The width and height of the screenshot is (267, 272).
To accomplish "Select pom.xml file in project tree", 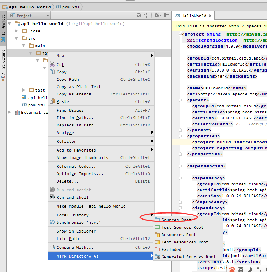I will 33,105.
